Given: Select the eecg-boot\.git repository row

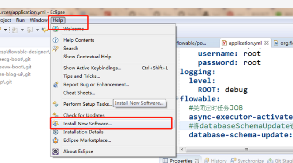Looking at the screenshot, I should (x=15, y=59).
